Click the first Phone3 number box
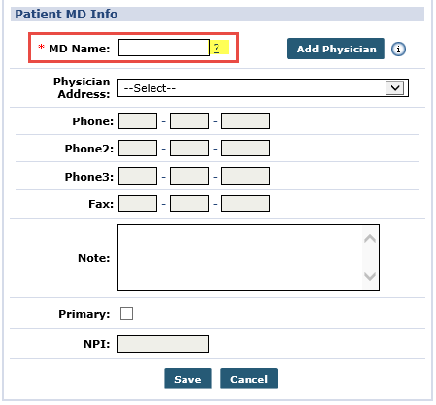 138,176
